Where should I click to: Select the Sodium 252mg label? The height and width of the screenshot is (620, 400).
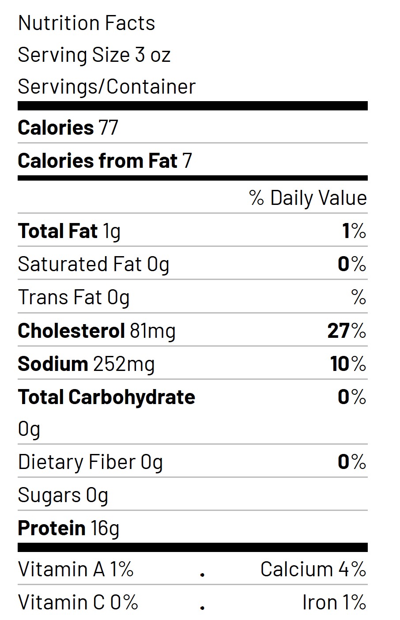click(87, 364)
